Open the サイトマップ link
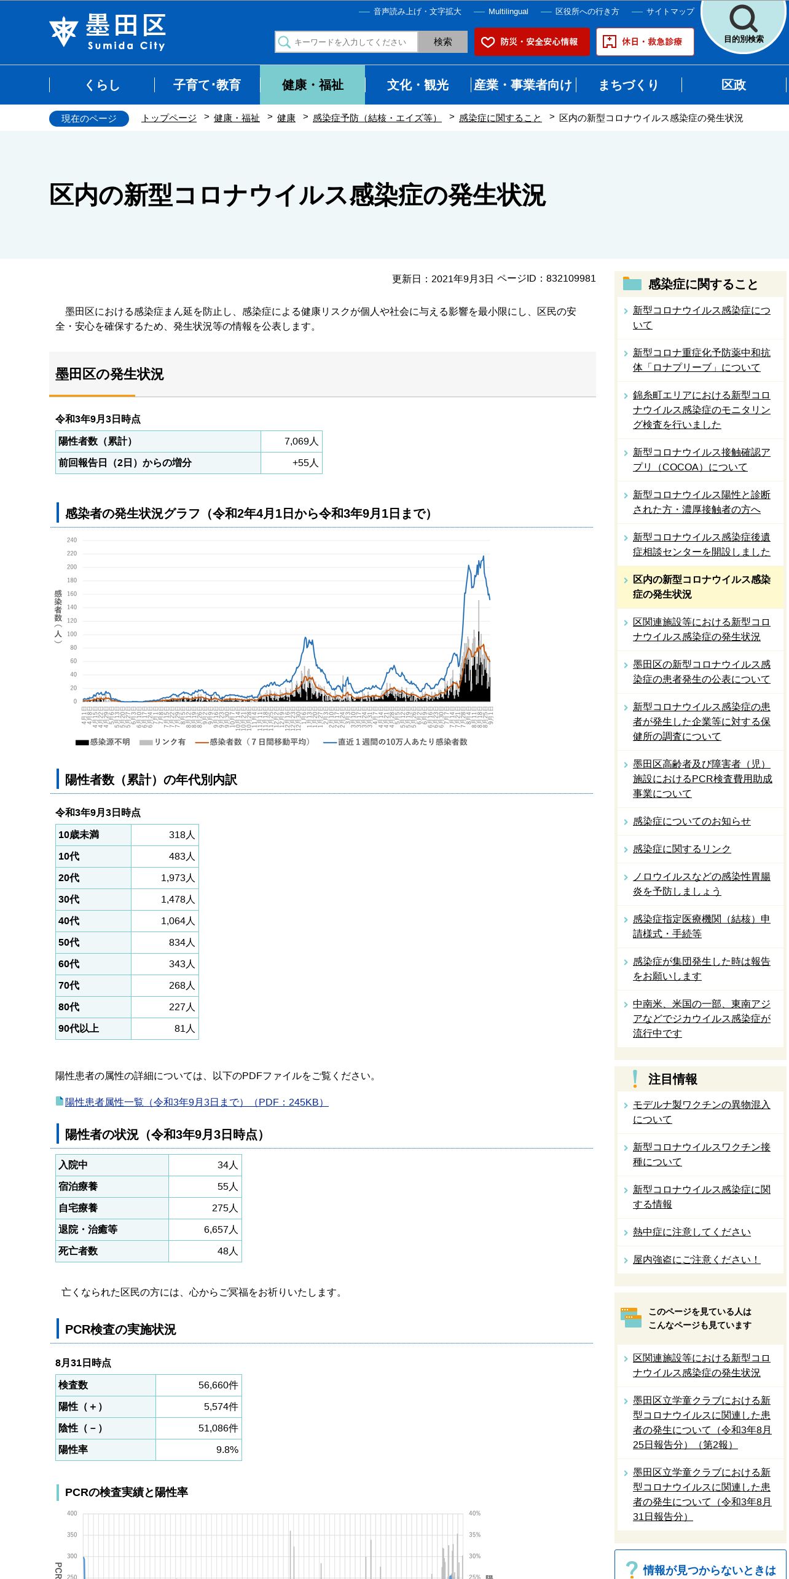 (670, 12)
